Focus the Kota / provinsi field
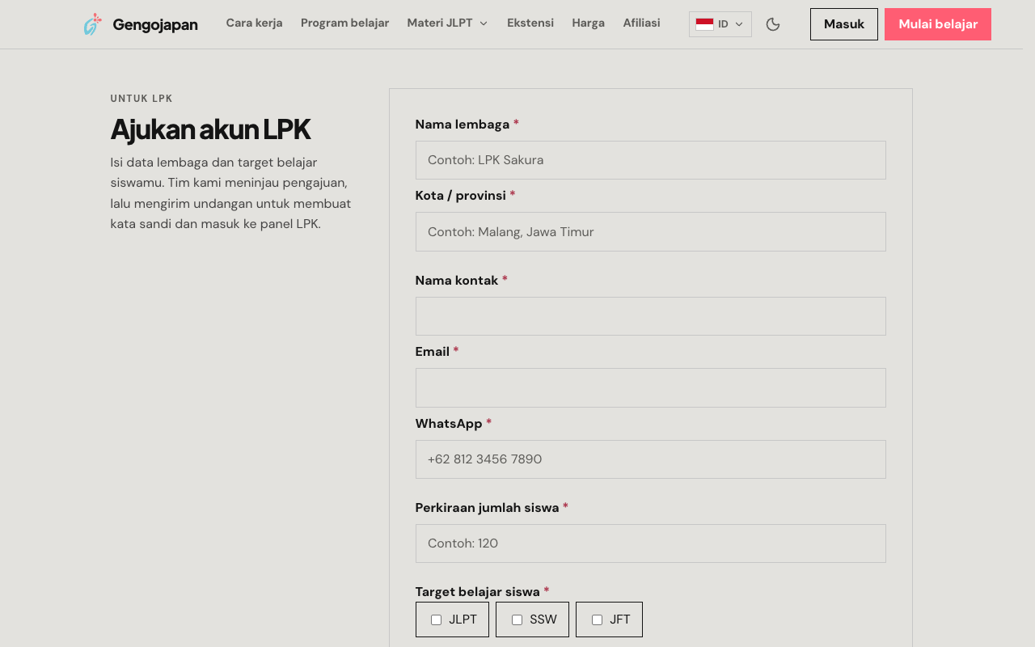Image resolution: width=1035 pixels, height=647 pixels. (x=651, y=232)
